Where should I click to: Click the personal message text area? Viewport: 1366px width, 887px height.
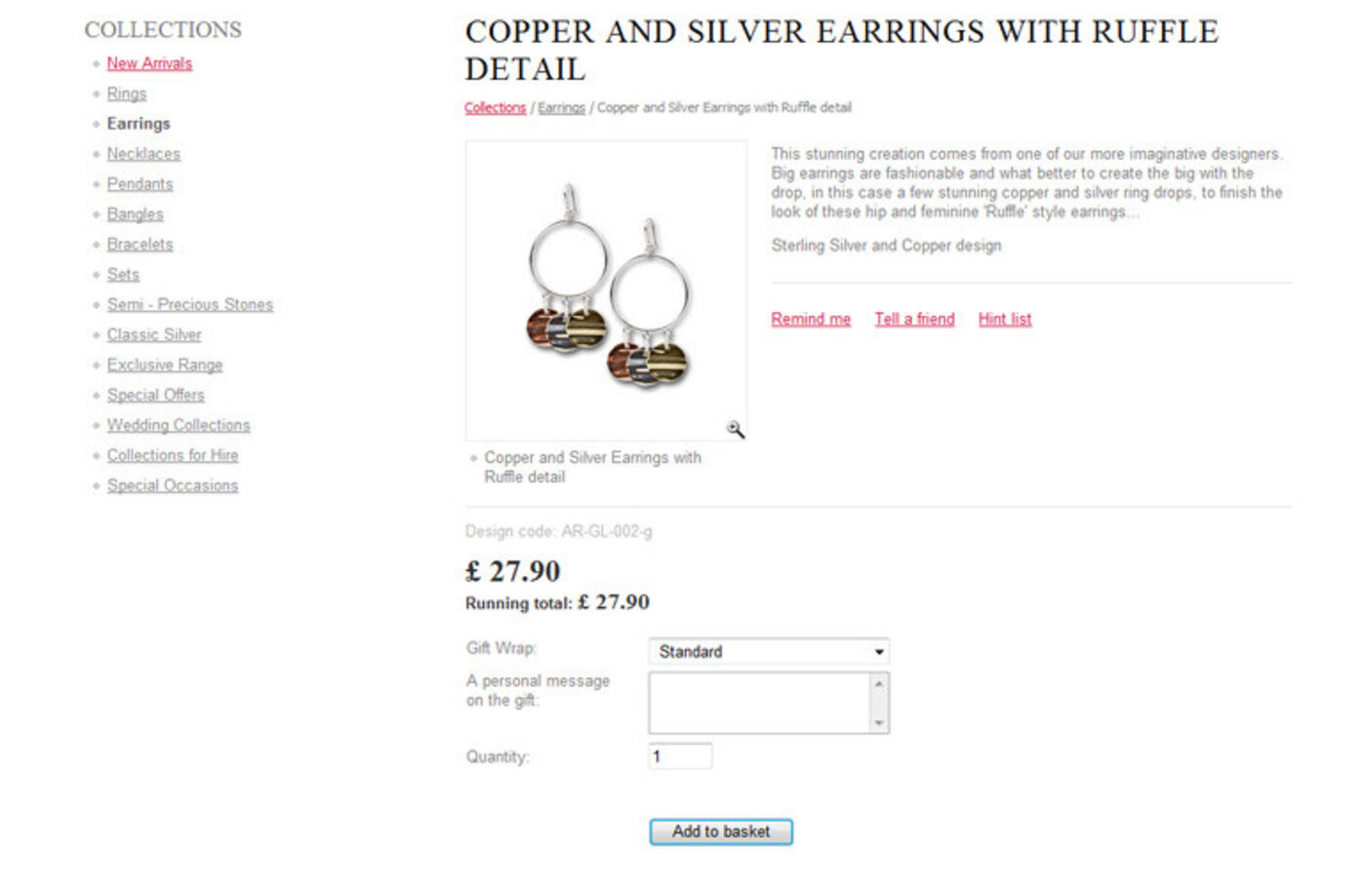pyautogui.click(x=760, y=703)
